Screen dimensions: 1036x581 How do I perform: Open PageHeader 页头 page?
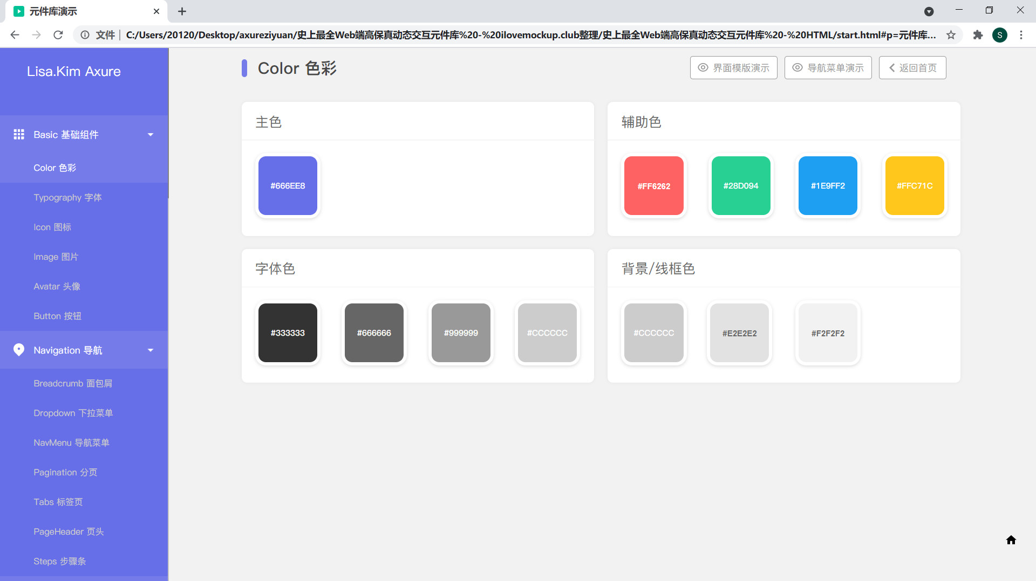(84, 532)
